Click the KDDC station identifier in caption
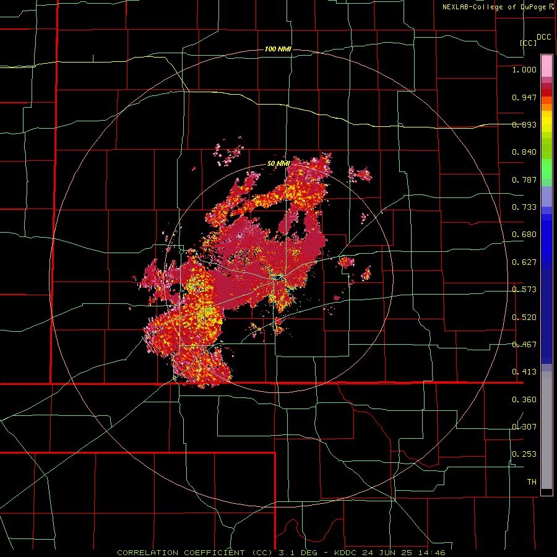Image resolution: width=557 pixels, height=557 pixels. pyautogui.click(x=347, y=553)
